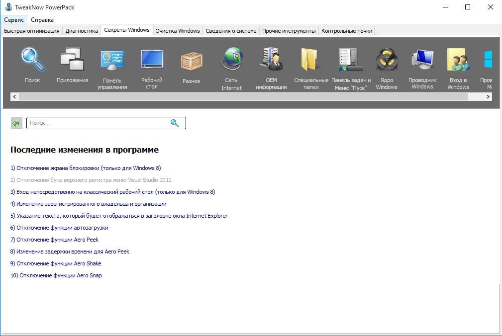Click the magnifier icon in search box
502x336 pixels.
point(175,123)
